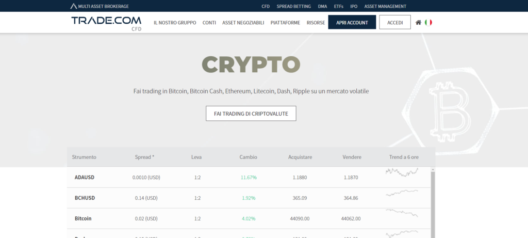This screenshot has height=238, width=528.
Task: Open the Italian flag language selector
Action: [428, 23]
